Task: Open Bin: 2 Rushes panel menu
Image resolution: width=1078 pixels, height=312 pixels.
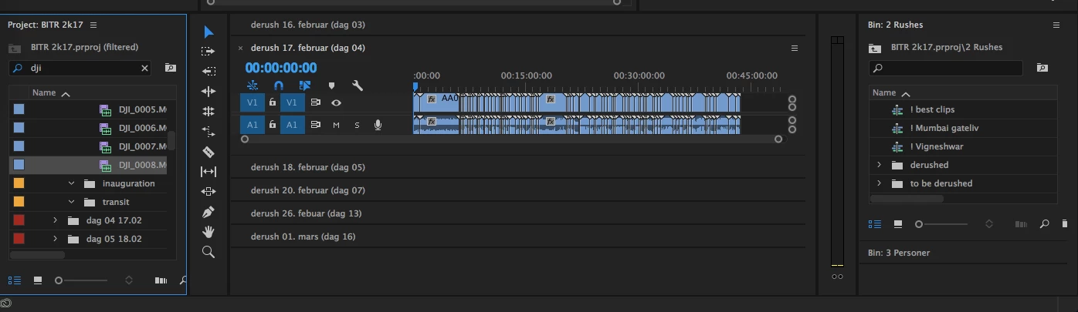Action: click(x=1056, y=25)
